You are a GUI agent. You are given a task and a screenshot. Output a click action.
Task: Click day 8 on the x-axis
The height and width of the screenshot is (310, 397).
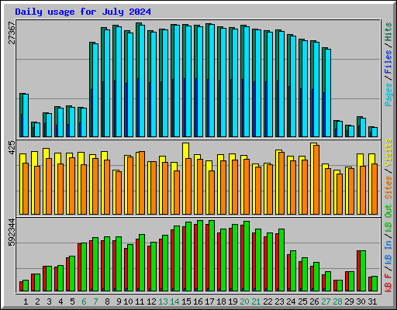point(107,301)
